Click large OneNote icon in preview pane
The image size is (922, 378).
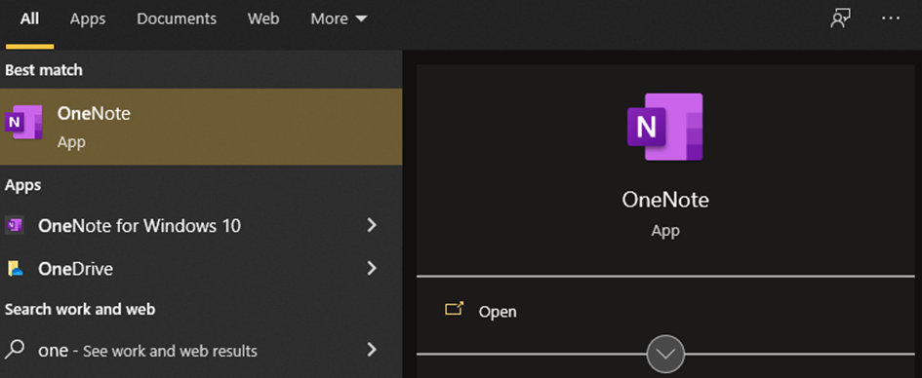[x=665, y=127]
